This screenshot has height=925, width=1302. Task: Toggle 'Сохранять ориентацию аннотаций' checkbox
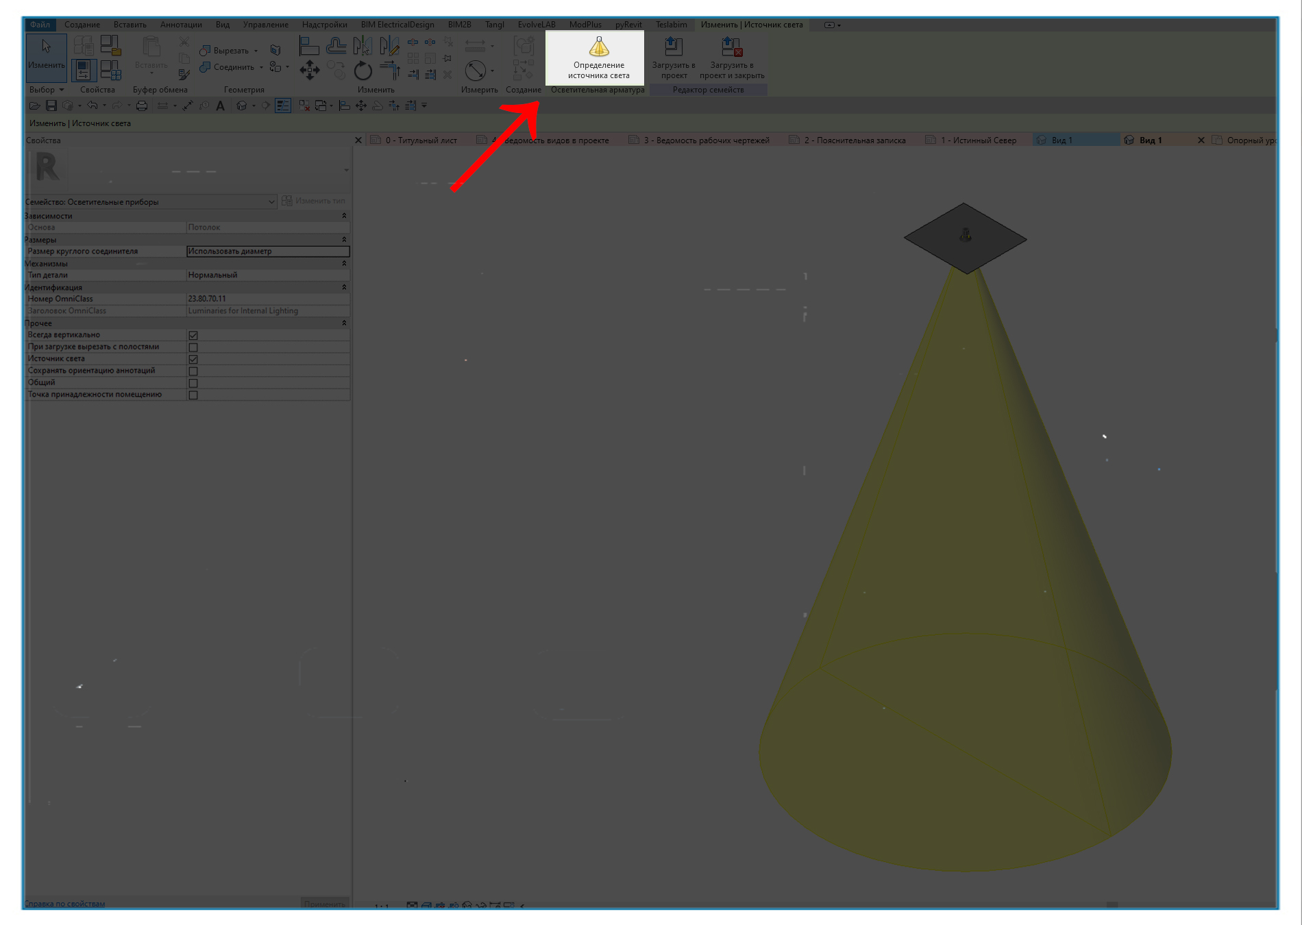coord(193,371)
